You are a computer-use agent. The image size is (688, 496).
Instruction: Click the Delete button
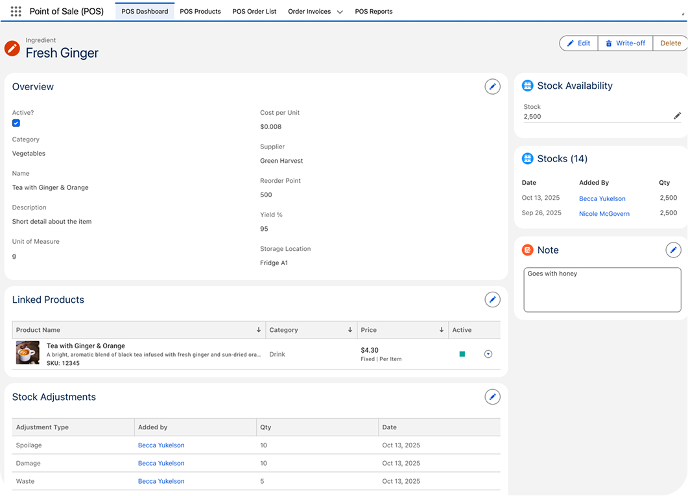click(670, 43)
